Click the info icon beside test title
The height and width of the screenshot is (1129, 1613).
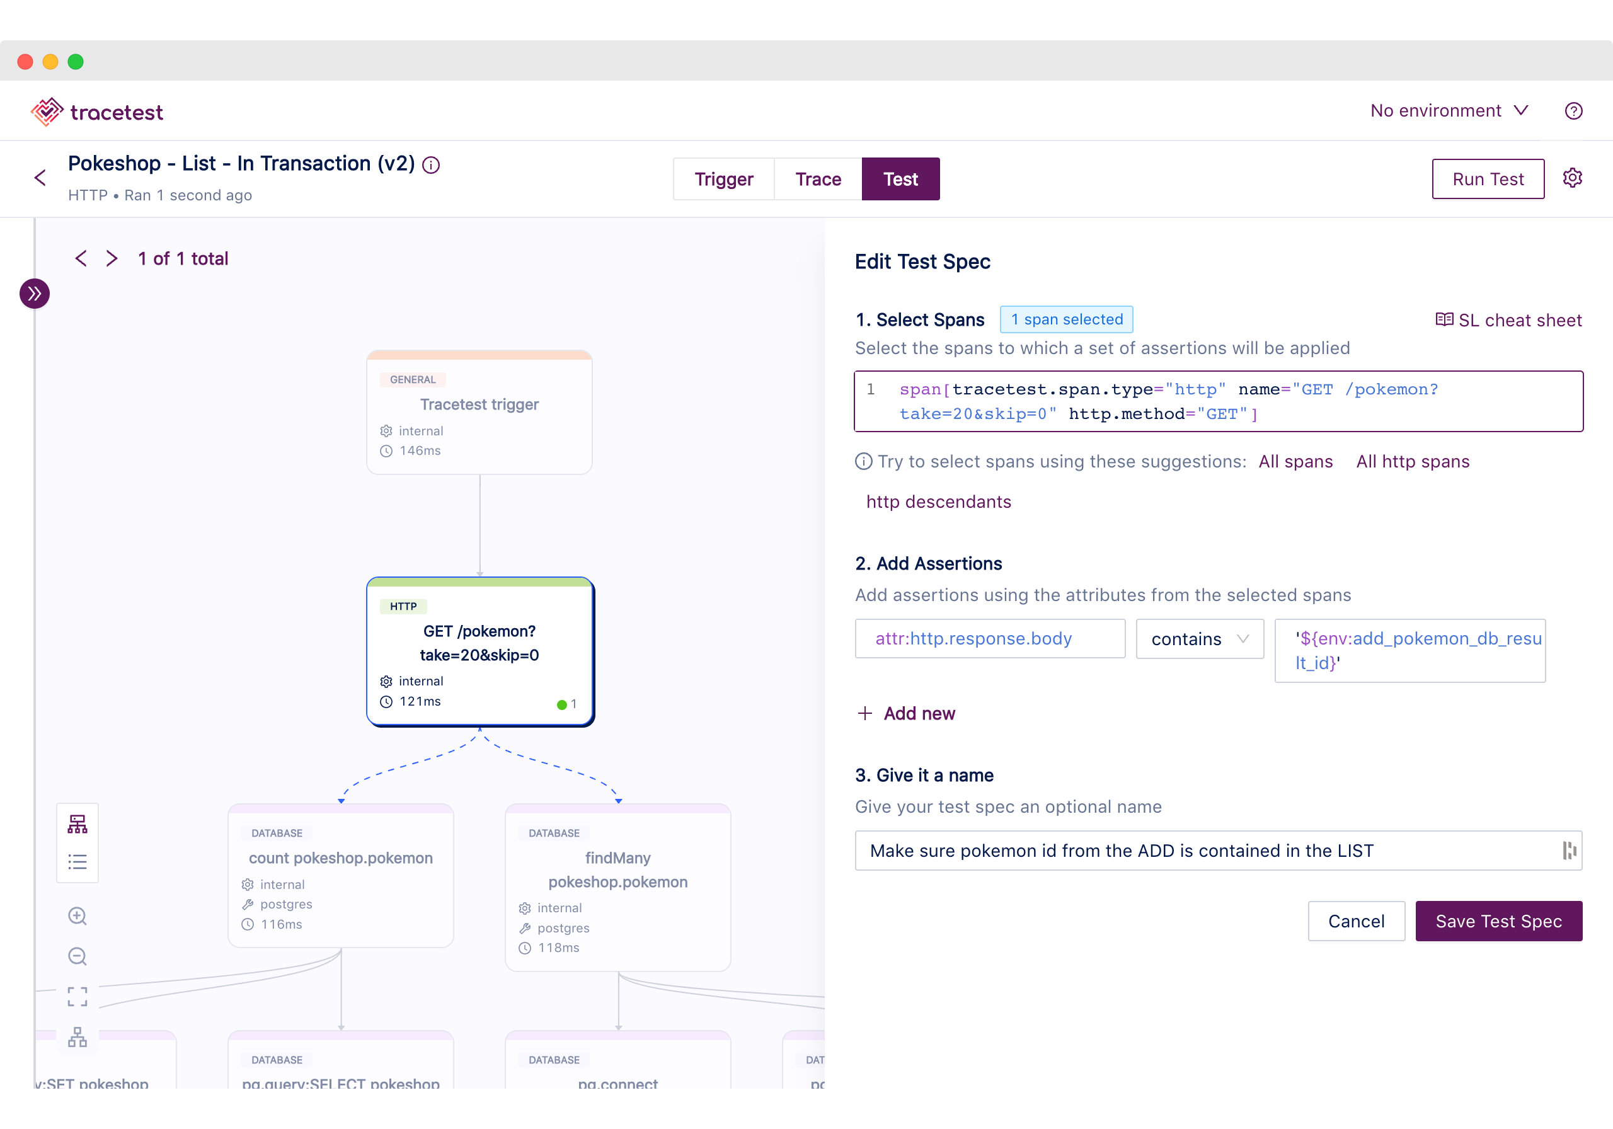click(430, 165)
